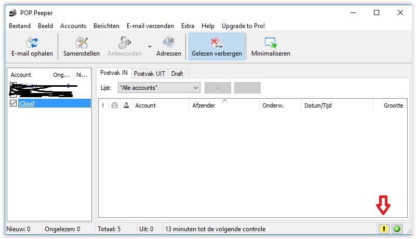The height and width of the screenshot is (239, 416).
Task: Sort accounts by the Account column header
Action: click(29, 75)
